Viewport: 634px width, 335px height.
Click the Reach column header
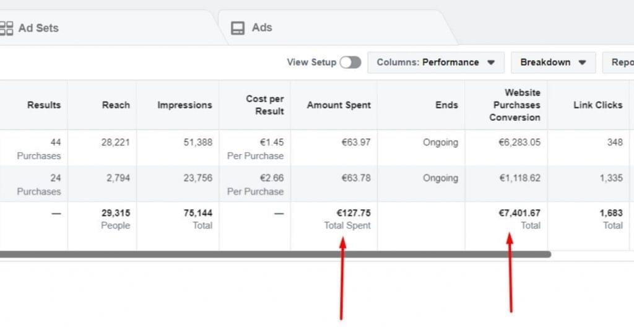tap(116, 105)
